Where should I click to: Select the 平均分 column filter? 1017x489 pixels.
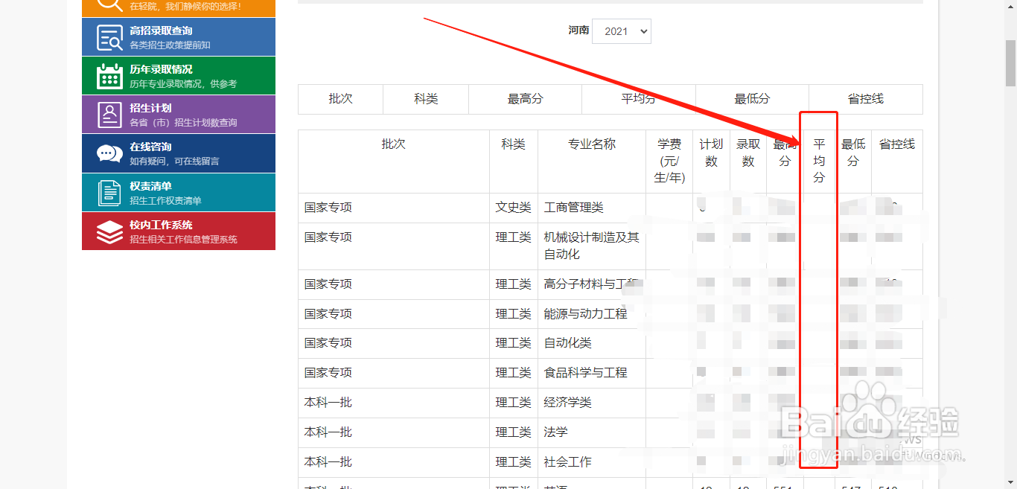(x=638, y=99)
